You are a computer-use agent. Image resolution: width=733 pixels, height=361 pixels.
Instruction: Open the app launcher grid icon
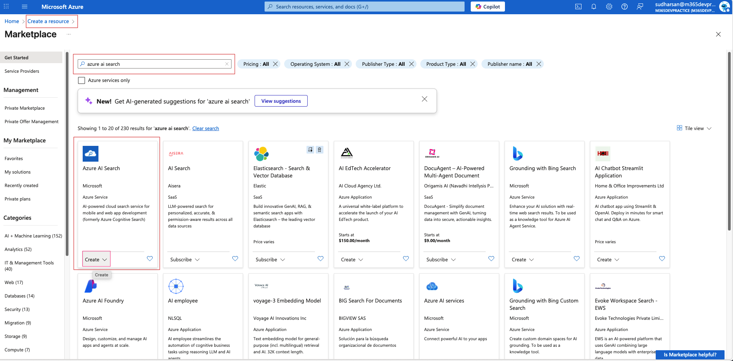point(6,7)
